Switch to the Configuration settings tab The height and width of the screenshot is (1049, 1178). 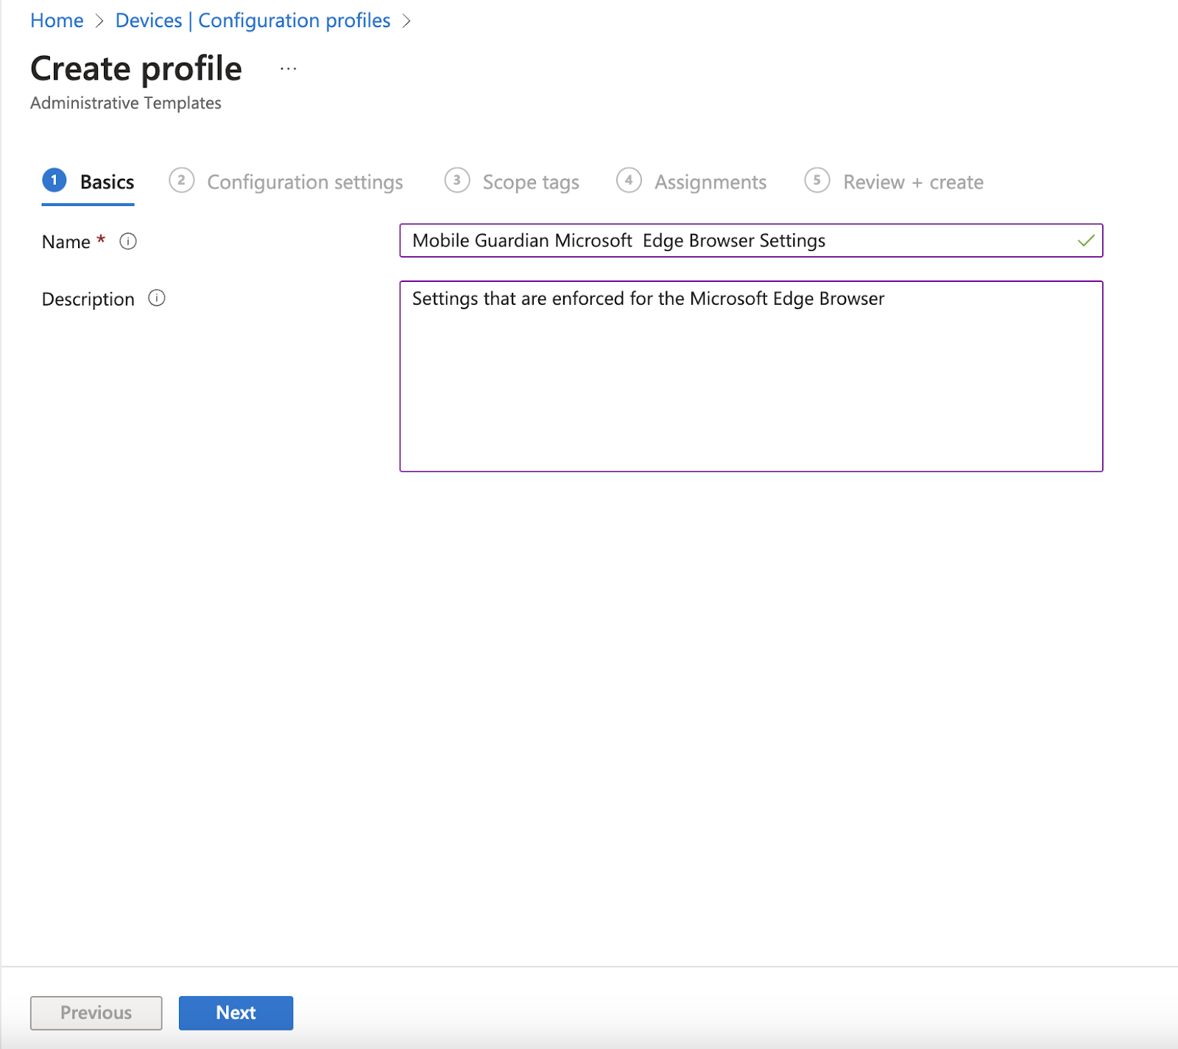point(305,182)
